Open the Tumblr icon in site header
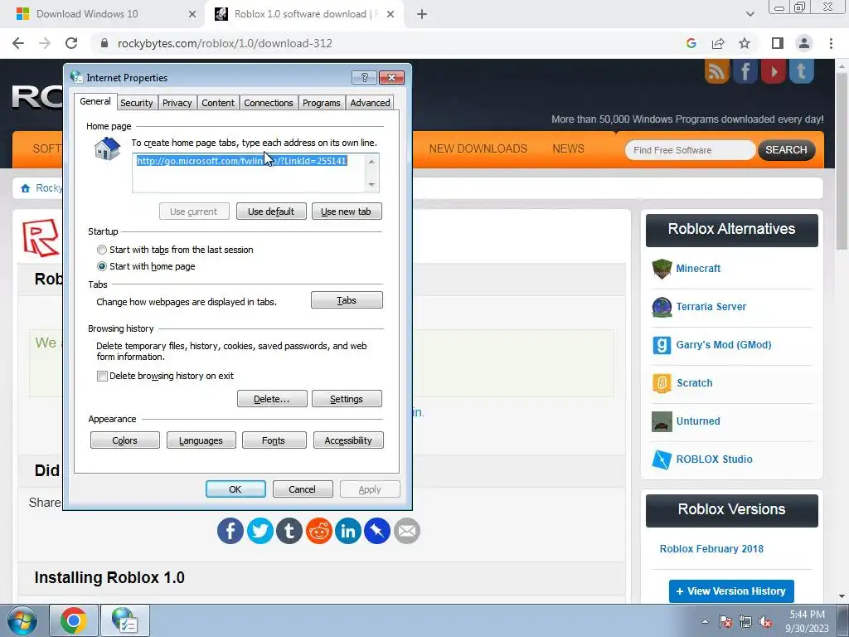Viewport: 849px width, 637px height. pos(802,71)
